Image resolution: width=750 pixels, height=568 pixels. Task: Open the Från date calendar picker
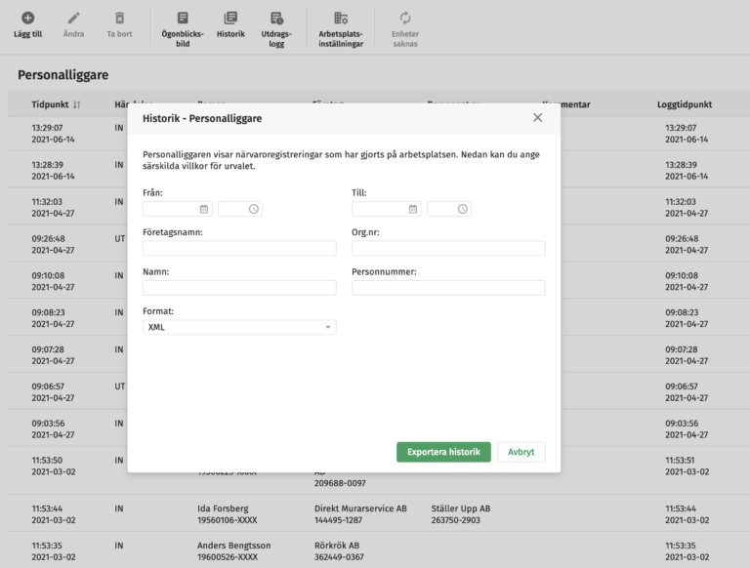(x=204, y=209)
